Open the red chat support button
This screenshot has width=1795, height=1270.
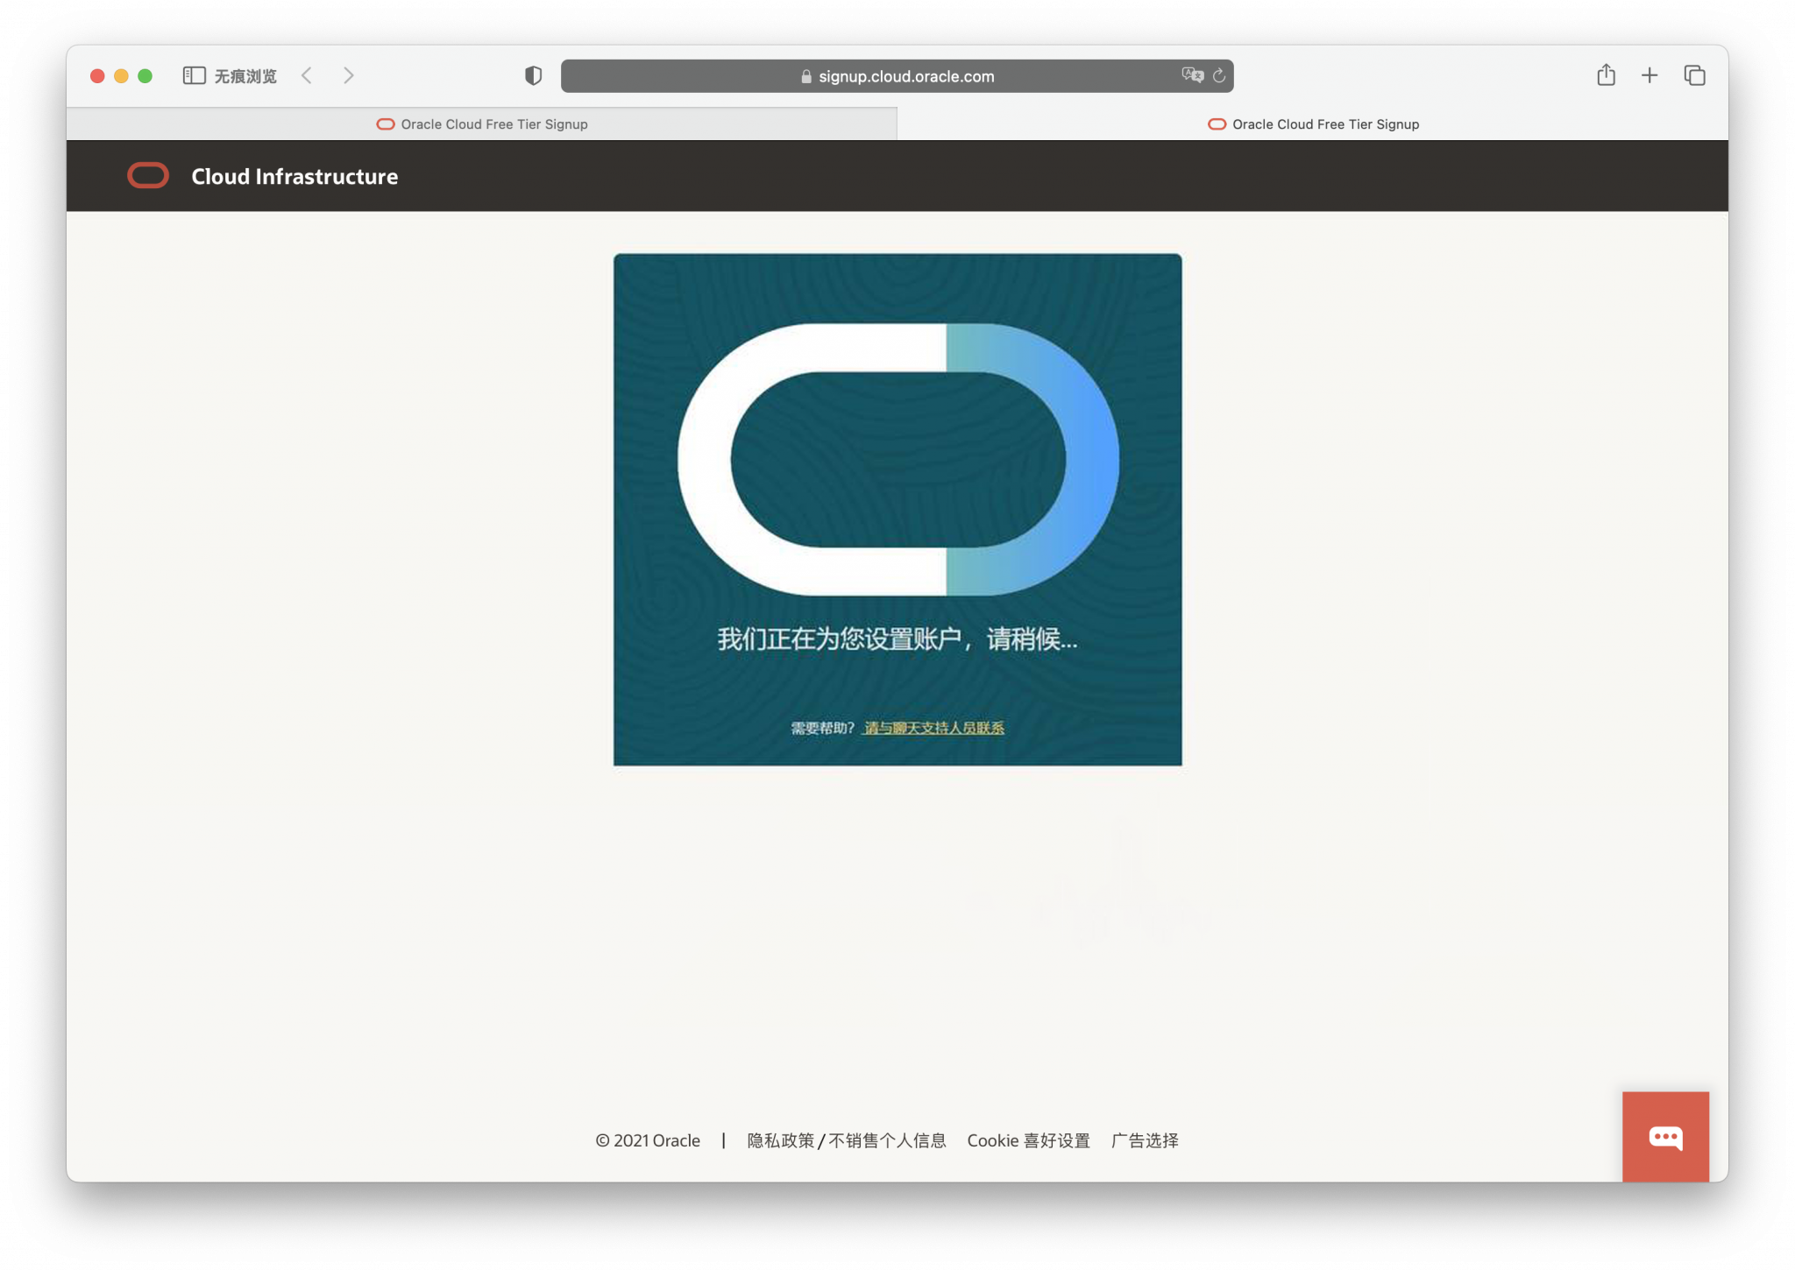click(1665, 1136)
